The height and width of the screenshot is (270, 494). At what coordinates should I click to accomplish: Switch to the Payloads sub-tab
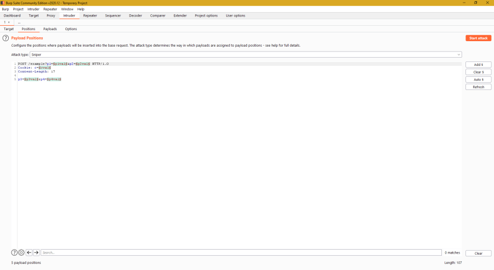pos(50,29)
